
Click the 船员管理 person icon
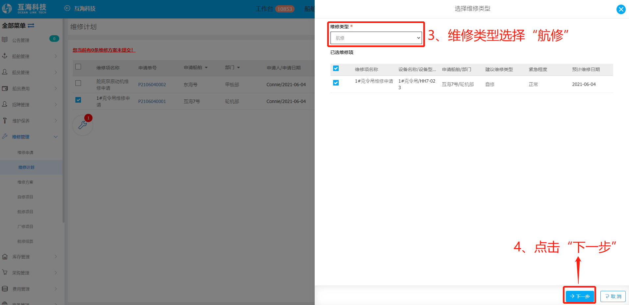tap(5, 72)
